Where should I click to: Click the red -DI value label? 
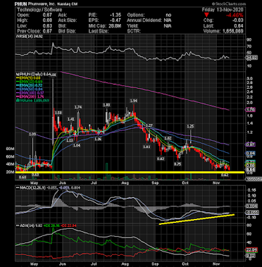click(x=69, y=226)
